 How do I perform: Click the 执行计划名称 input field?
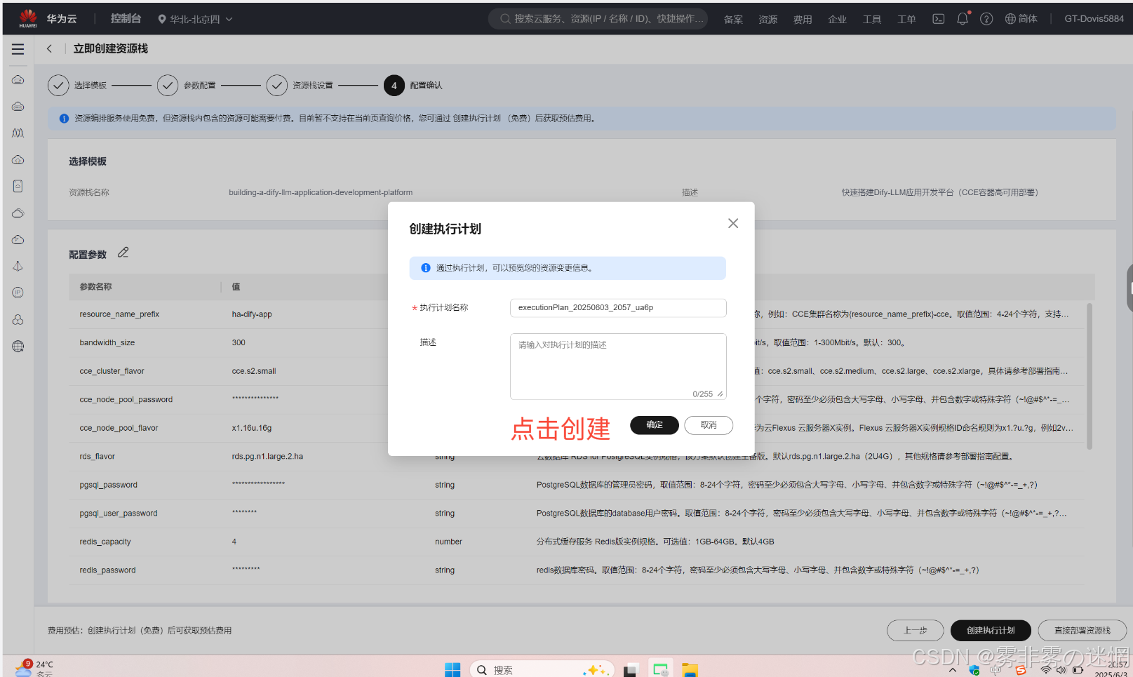pyautogui.click(x=618, y=308)
